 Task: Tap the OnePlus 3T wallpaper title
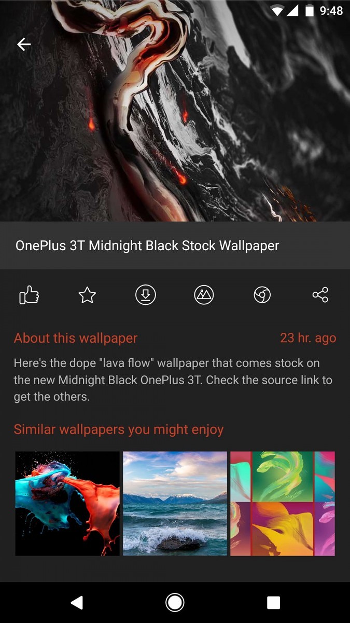pos(147,246)
